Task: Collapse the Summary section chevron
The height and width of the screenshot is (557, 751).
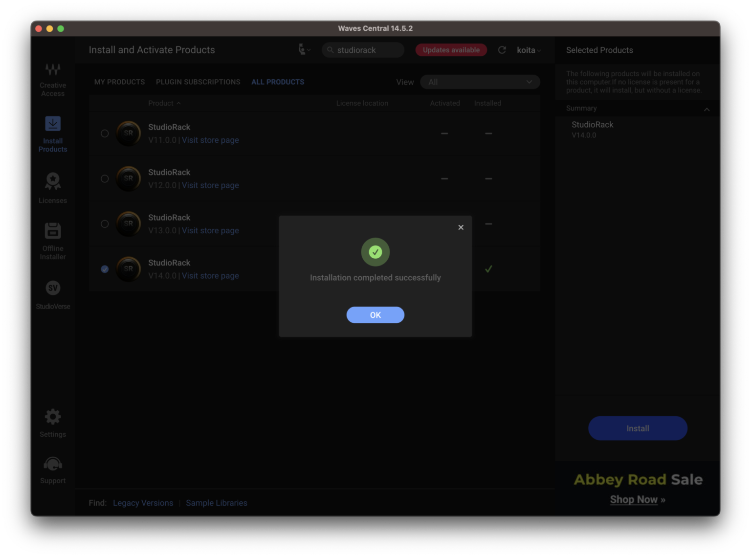Action: tap(707, 109)
